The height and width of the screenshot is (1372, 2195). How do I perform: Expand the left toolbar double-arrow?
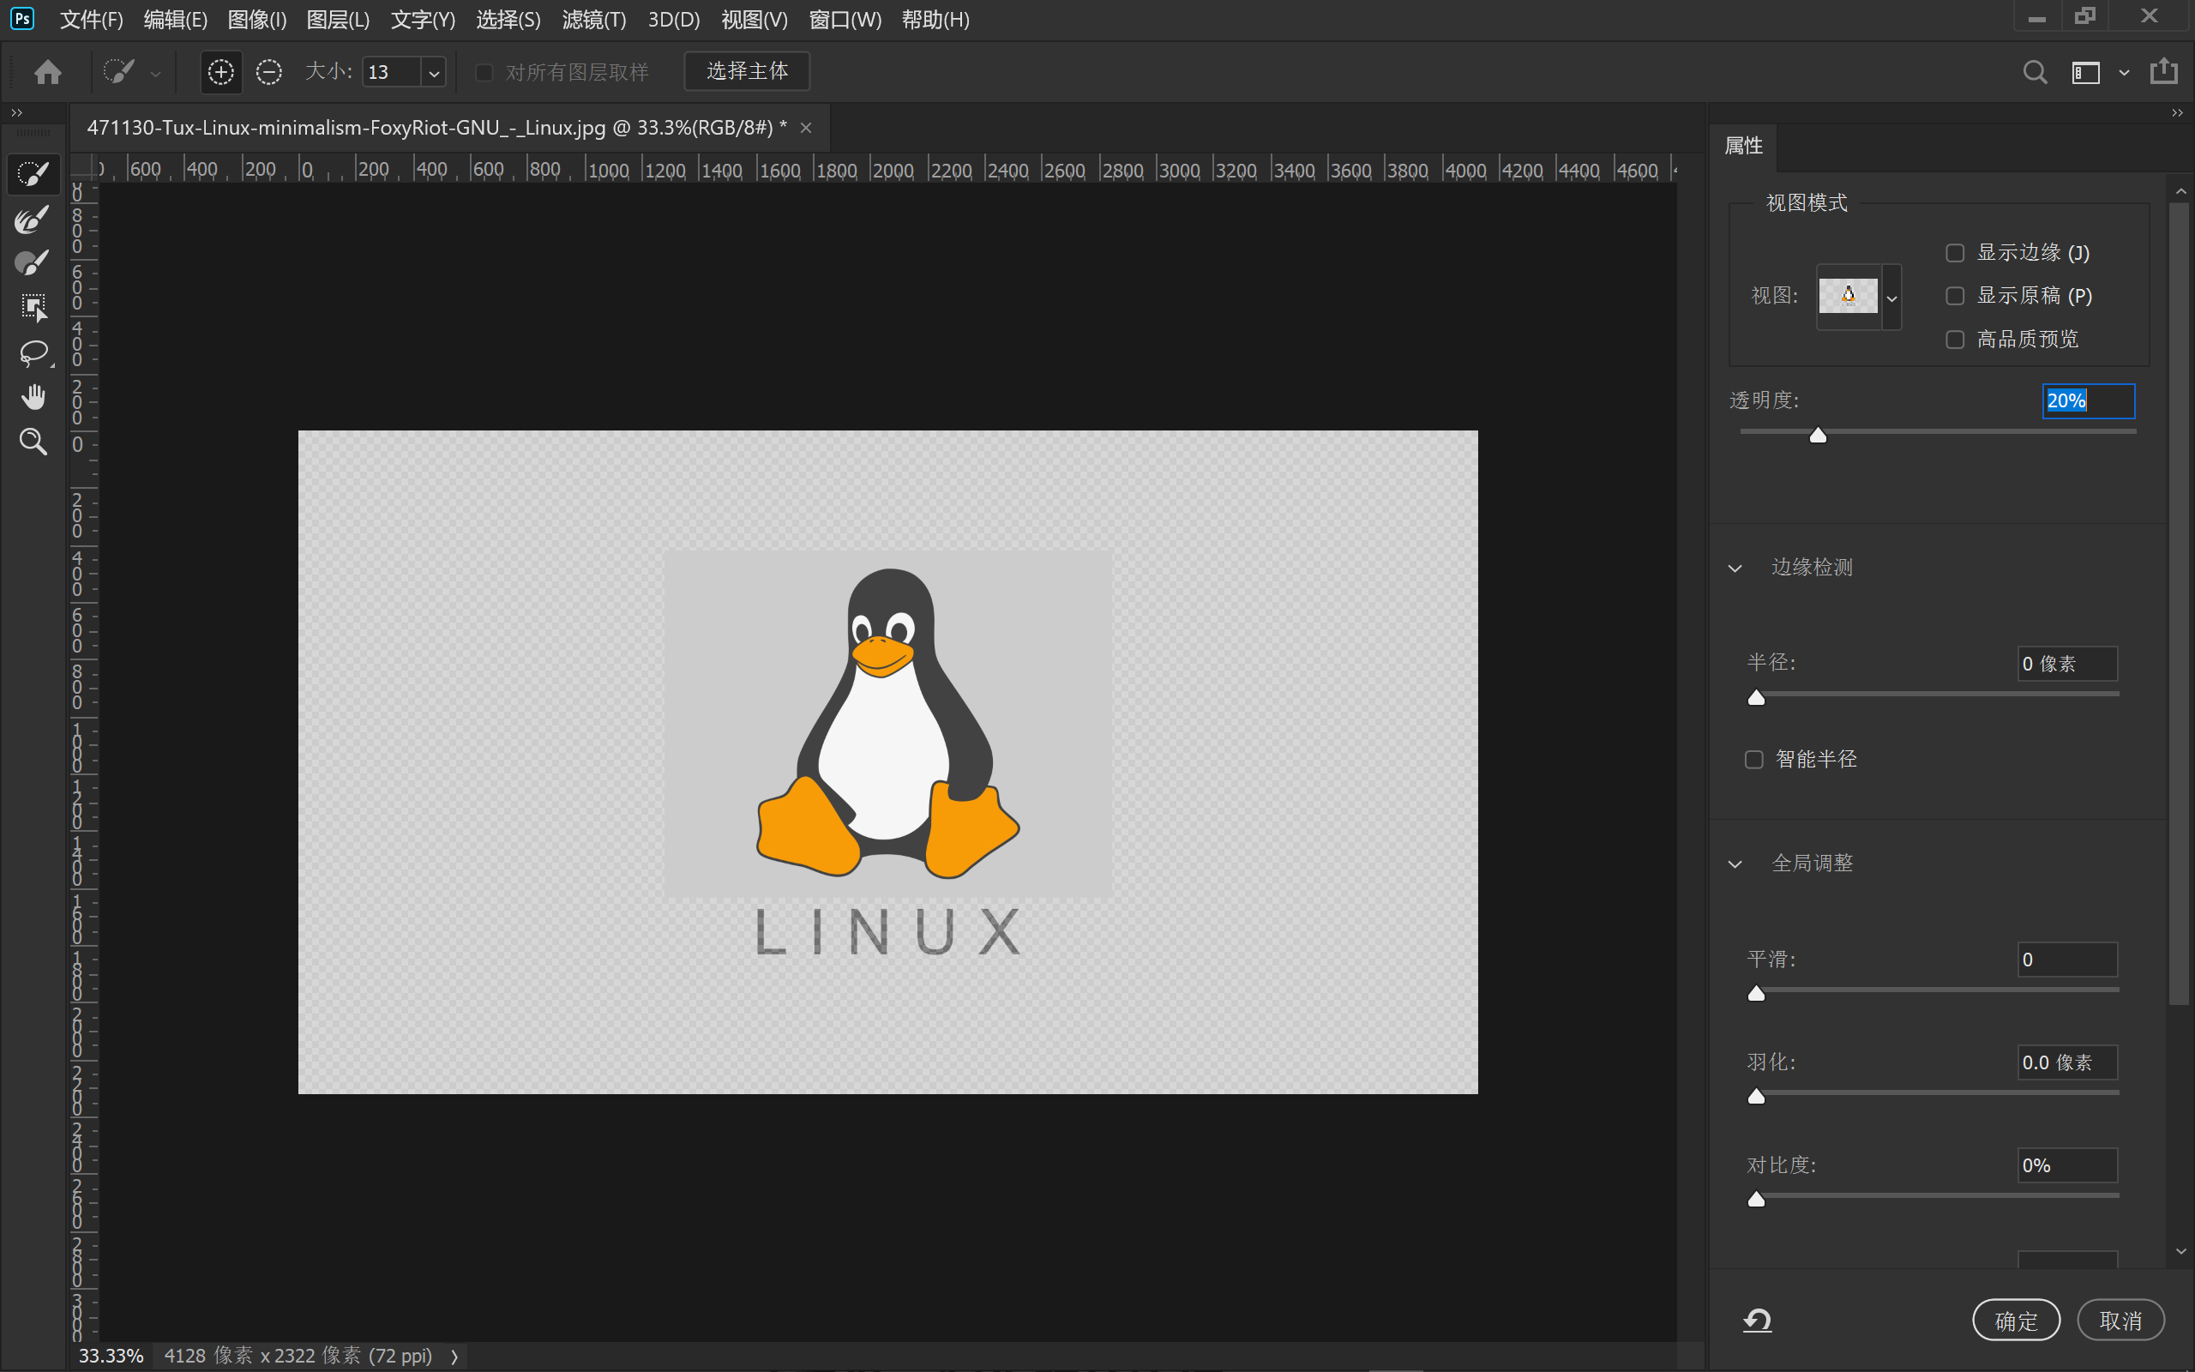coord(16,112)
